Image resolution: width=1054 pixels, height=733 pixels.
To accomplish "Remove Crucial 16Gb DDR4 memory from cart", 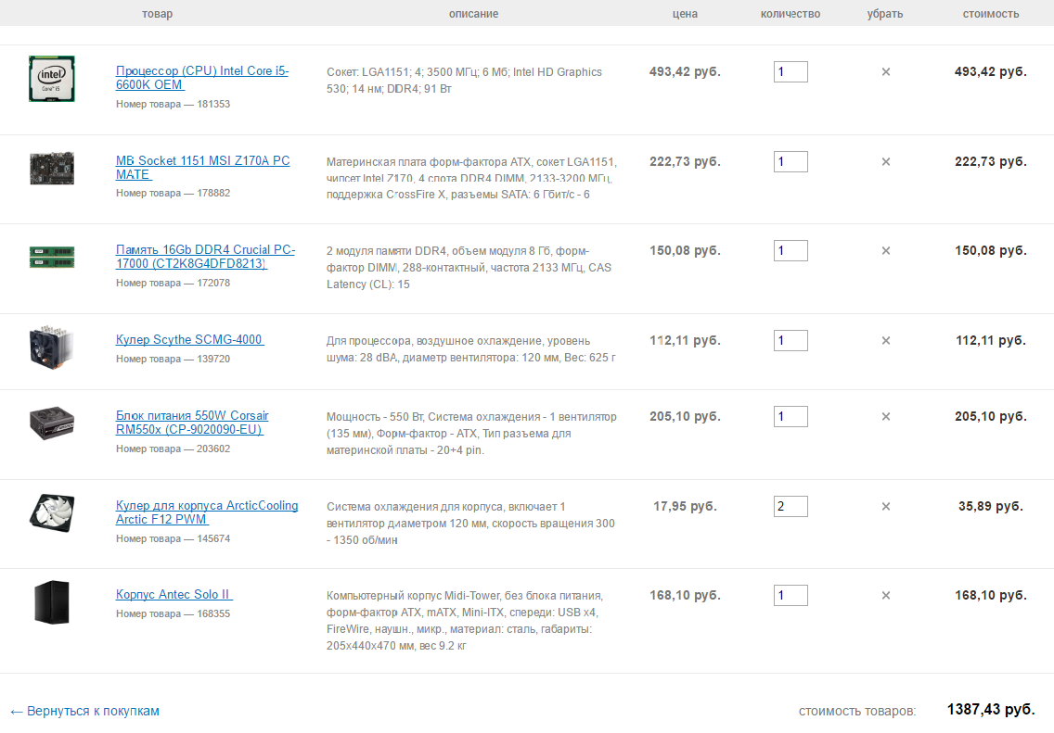I will [x=885, y=250].
